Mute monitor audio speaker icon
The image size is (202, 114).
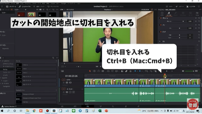[x=183, y=71]
